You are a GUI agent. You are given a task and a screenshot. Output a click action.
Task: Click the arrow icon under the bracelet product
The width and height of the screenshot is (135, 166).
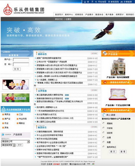click(x=105, y=110)
